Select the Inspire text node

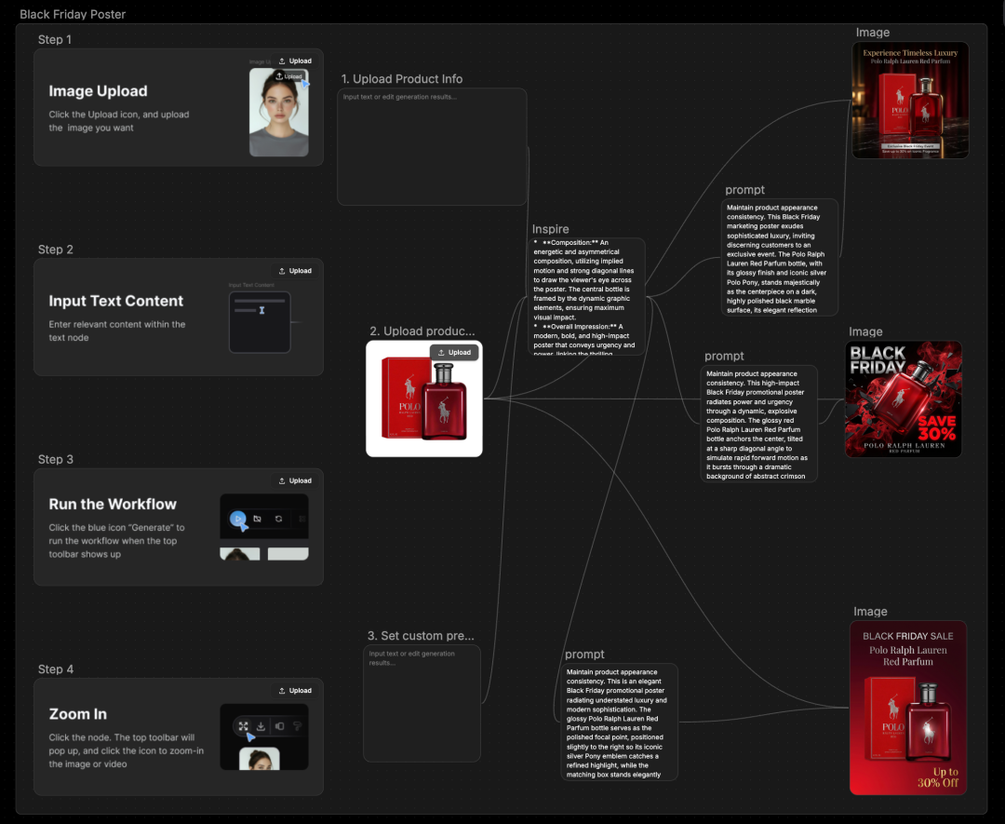(x=586, y=296)
